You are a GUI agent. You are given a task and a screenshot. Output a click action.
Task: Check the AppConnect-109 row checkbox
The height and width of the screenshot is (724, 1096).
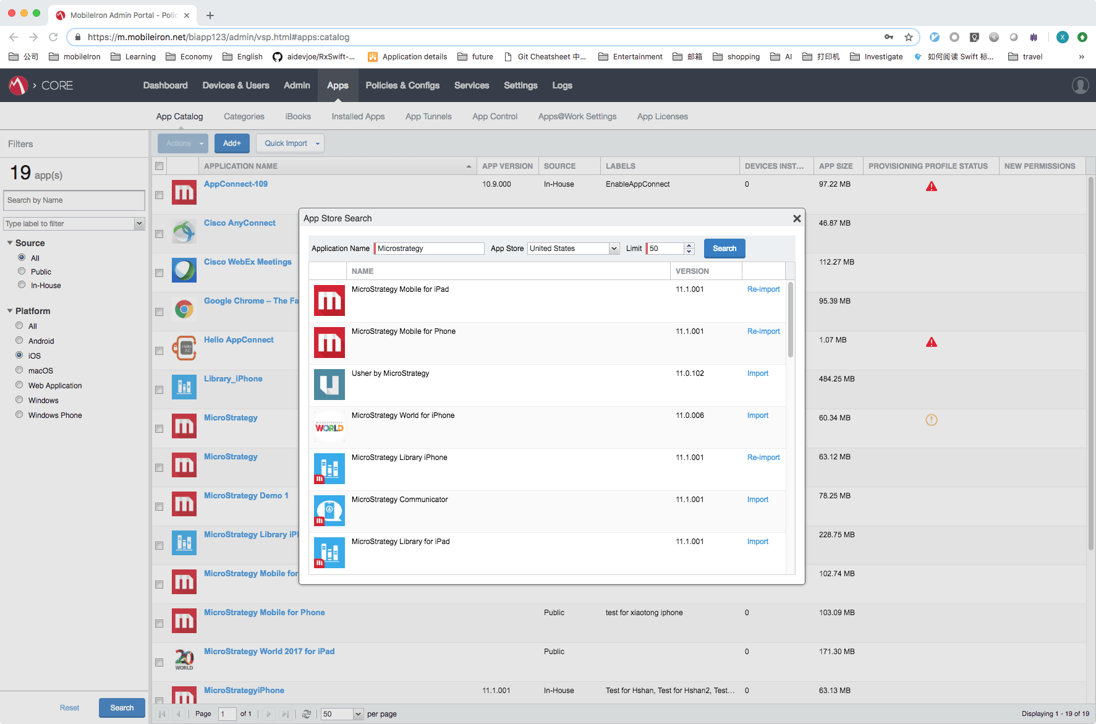(159, 195)
